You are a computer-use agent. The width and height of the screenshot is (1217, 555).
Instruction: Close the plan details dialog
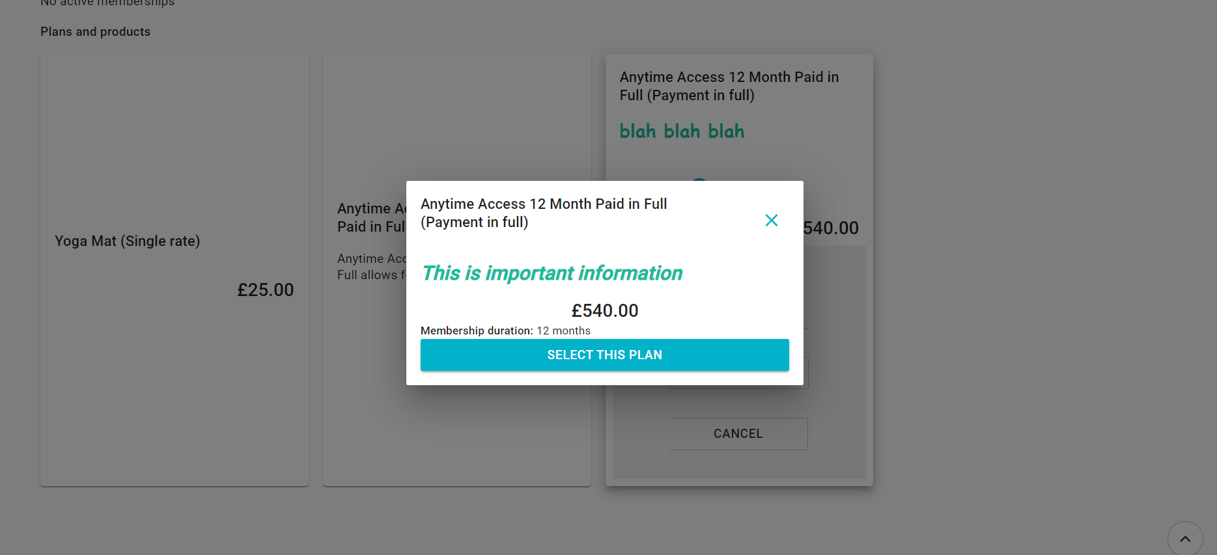pyautogui.click(x=772, y=221)
